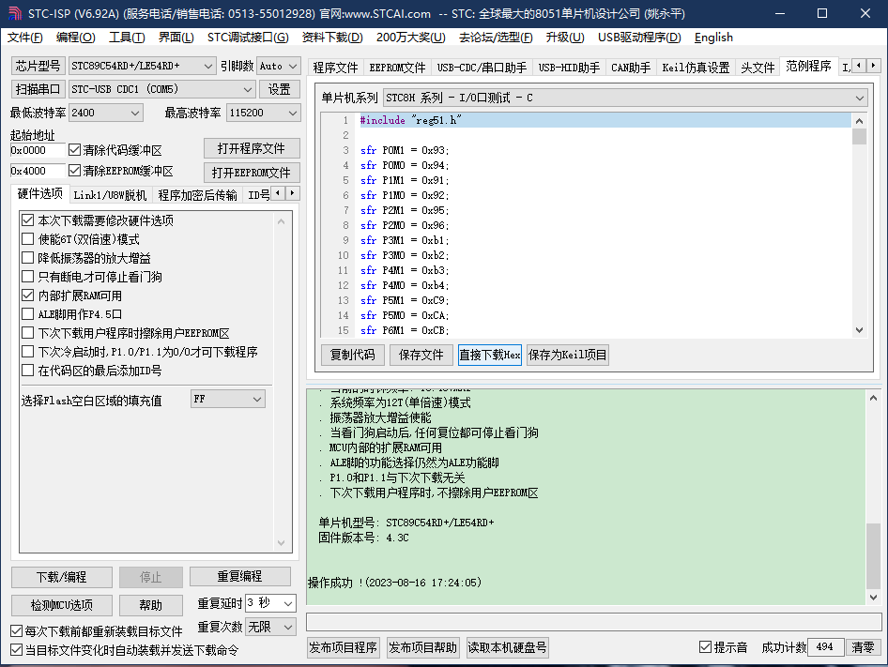Viewport: 888px width, 667px height.
Task: Click code editor scrollbar up arrow
Action: [x=859, y=121]
